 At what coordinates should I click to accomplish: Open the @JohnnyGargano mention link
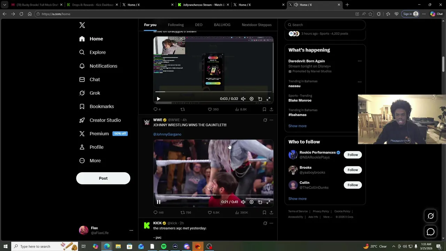(x=167, y=134)
